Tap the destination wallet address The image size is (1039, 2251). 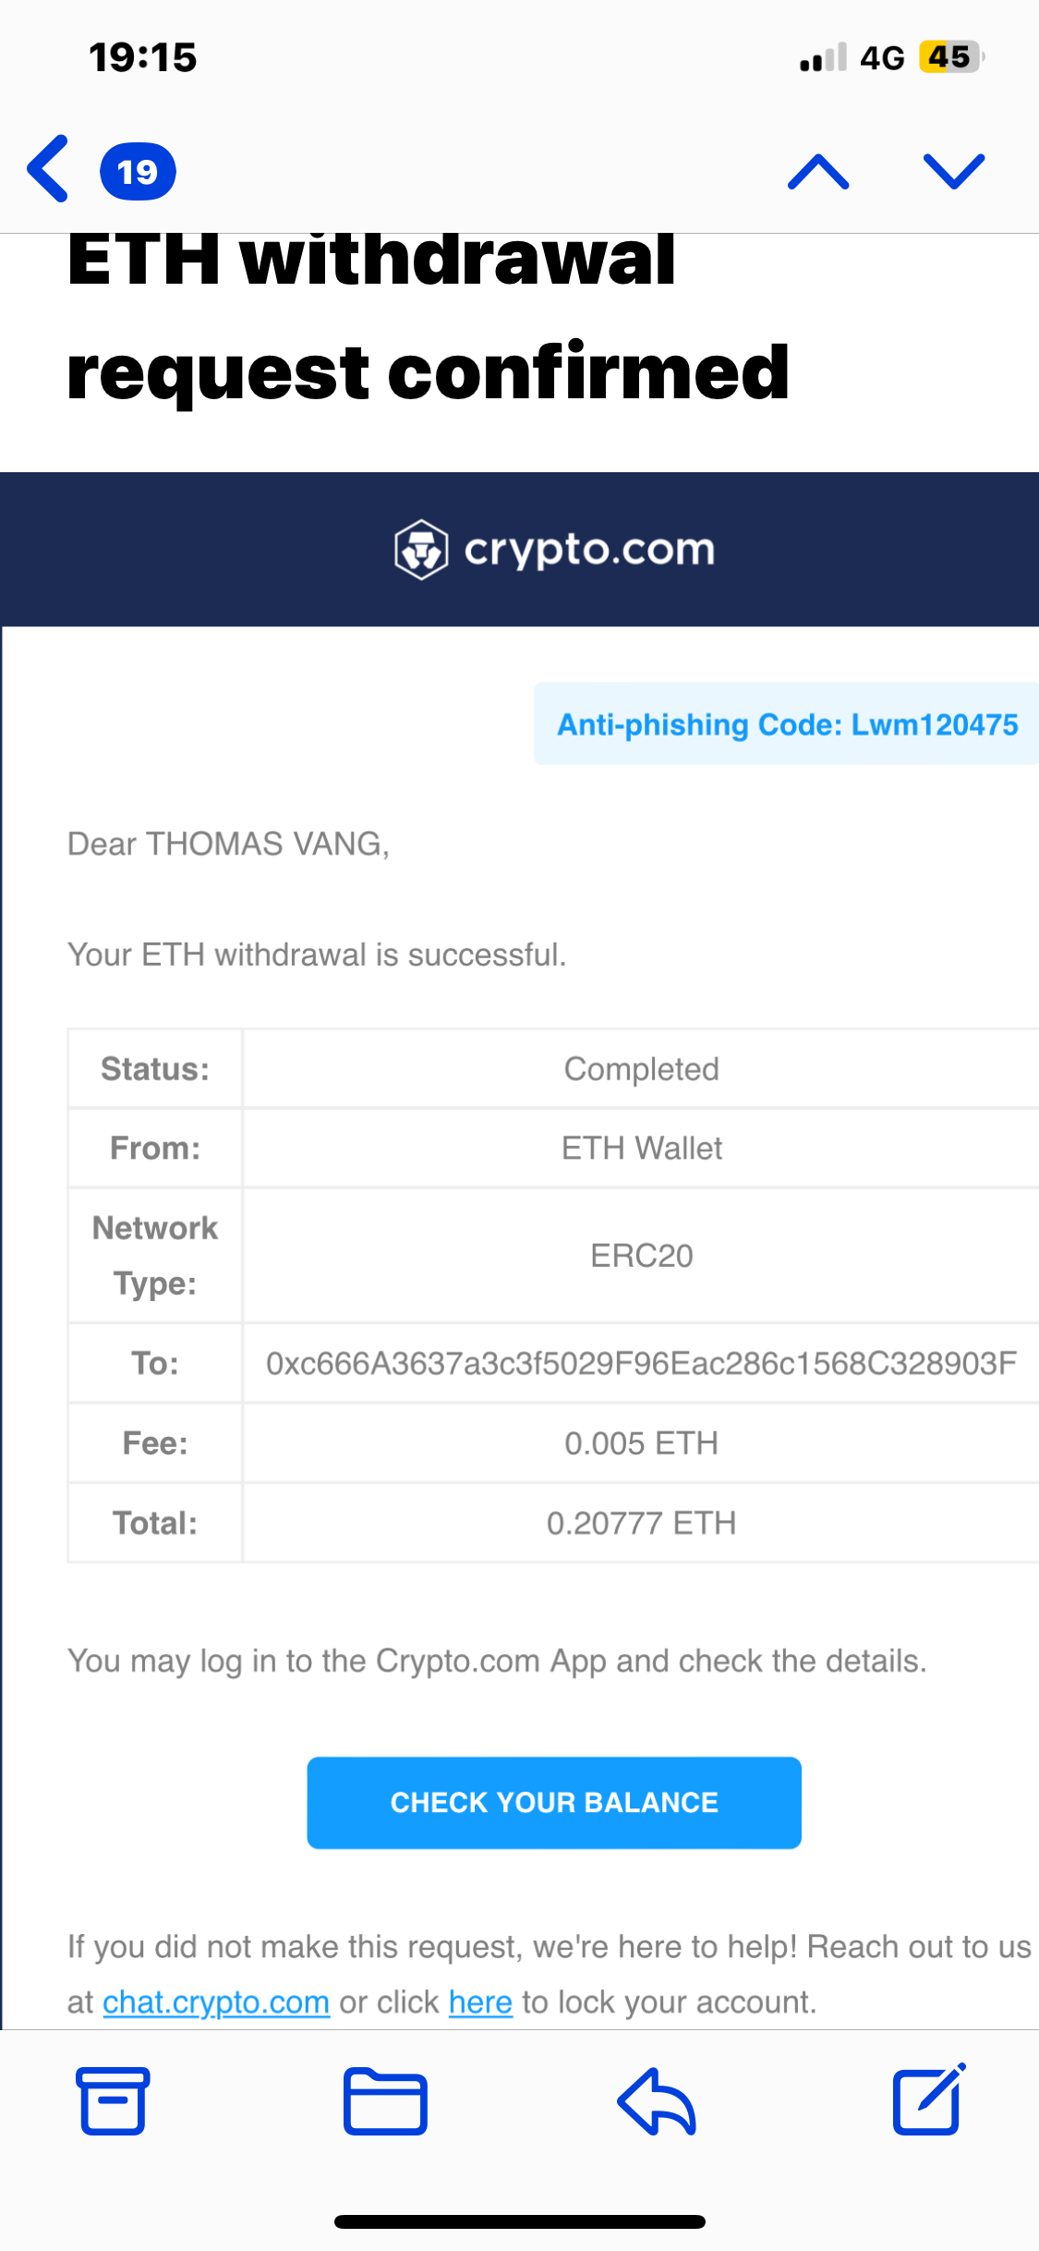[x=641, y=1363]
